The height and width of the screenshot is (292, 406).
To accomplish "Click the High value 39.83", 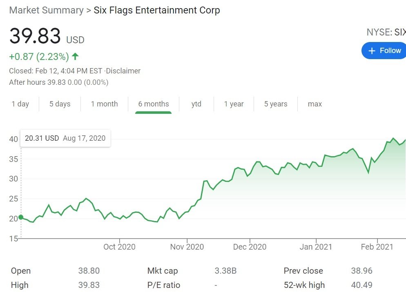I will point(89,285).
